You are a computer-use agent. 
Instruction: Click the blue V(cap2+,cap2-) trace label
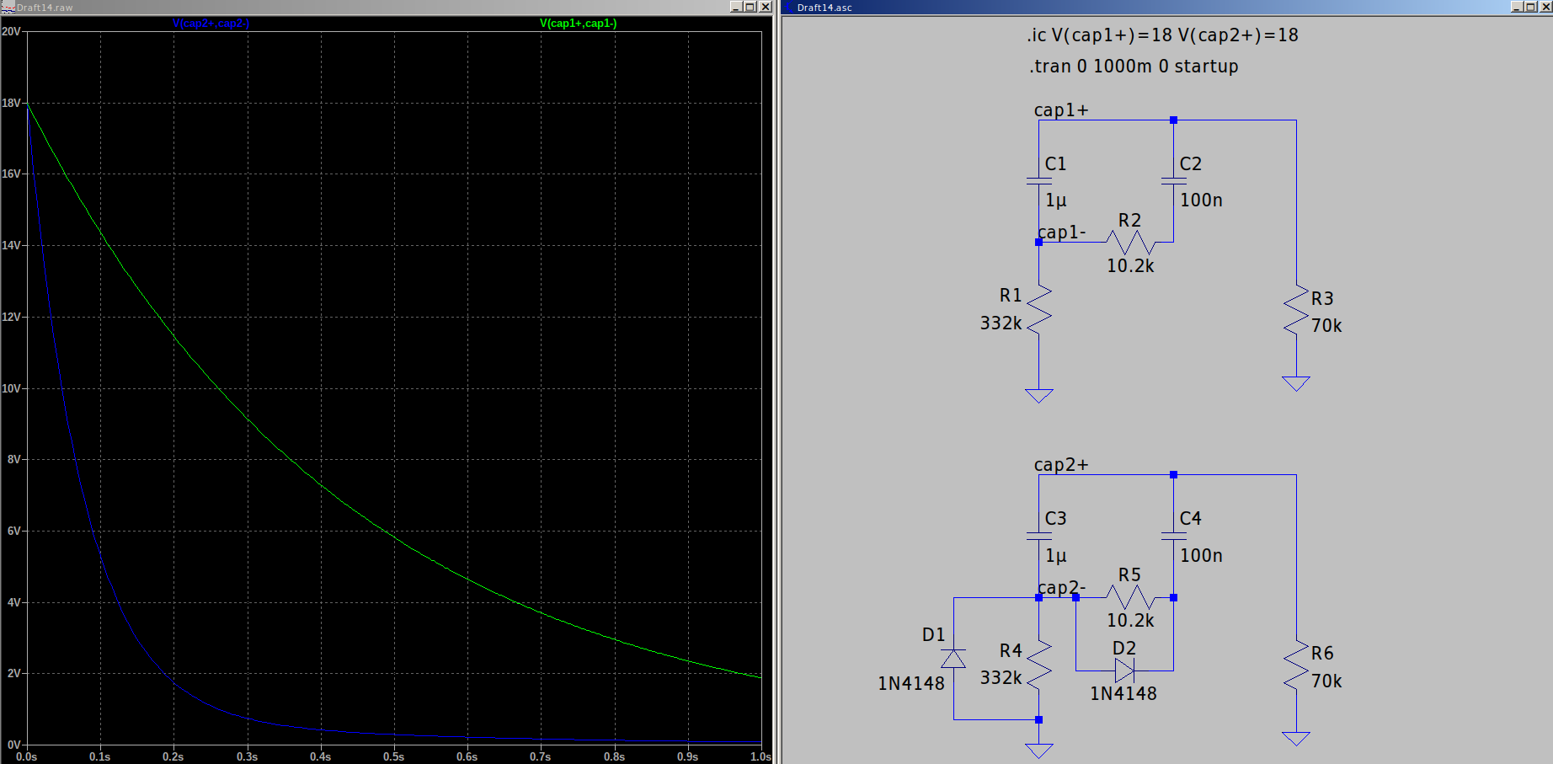pos(211,24)
